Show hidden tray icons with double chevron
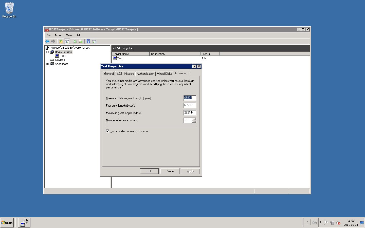 [x=321, y=222]
